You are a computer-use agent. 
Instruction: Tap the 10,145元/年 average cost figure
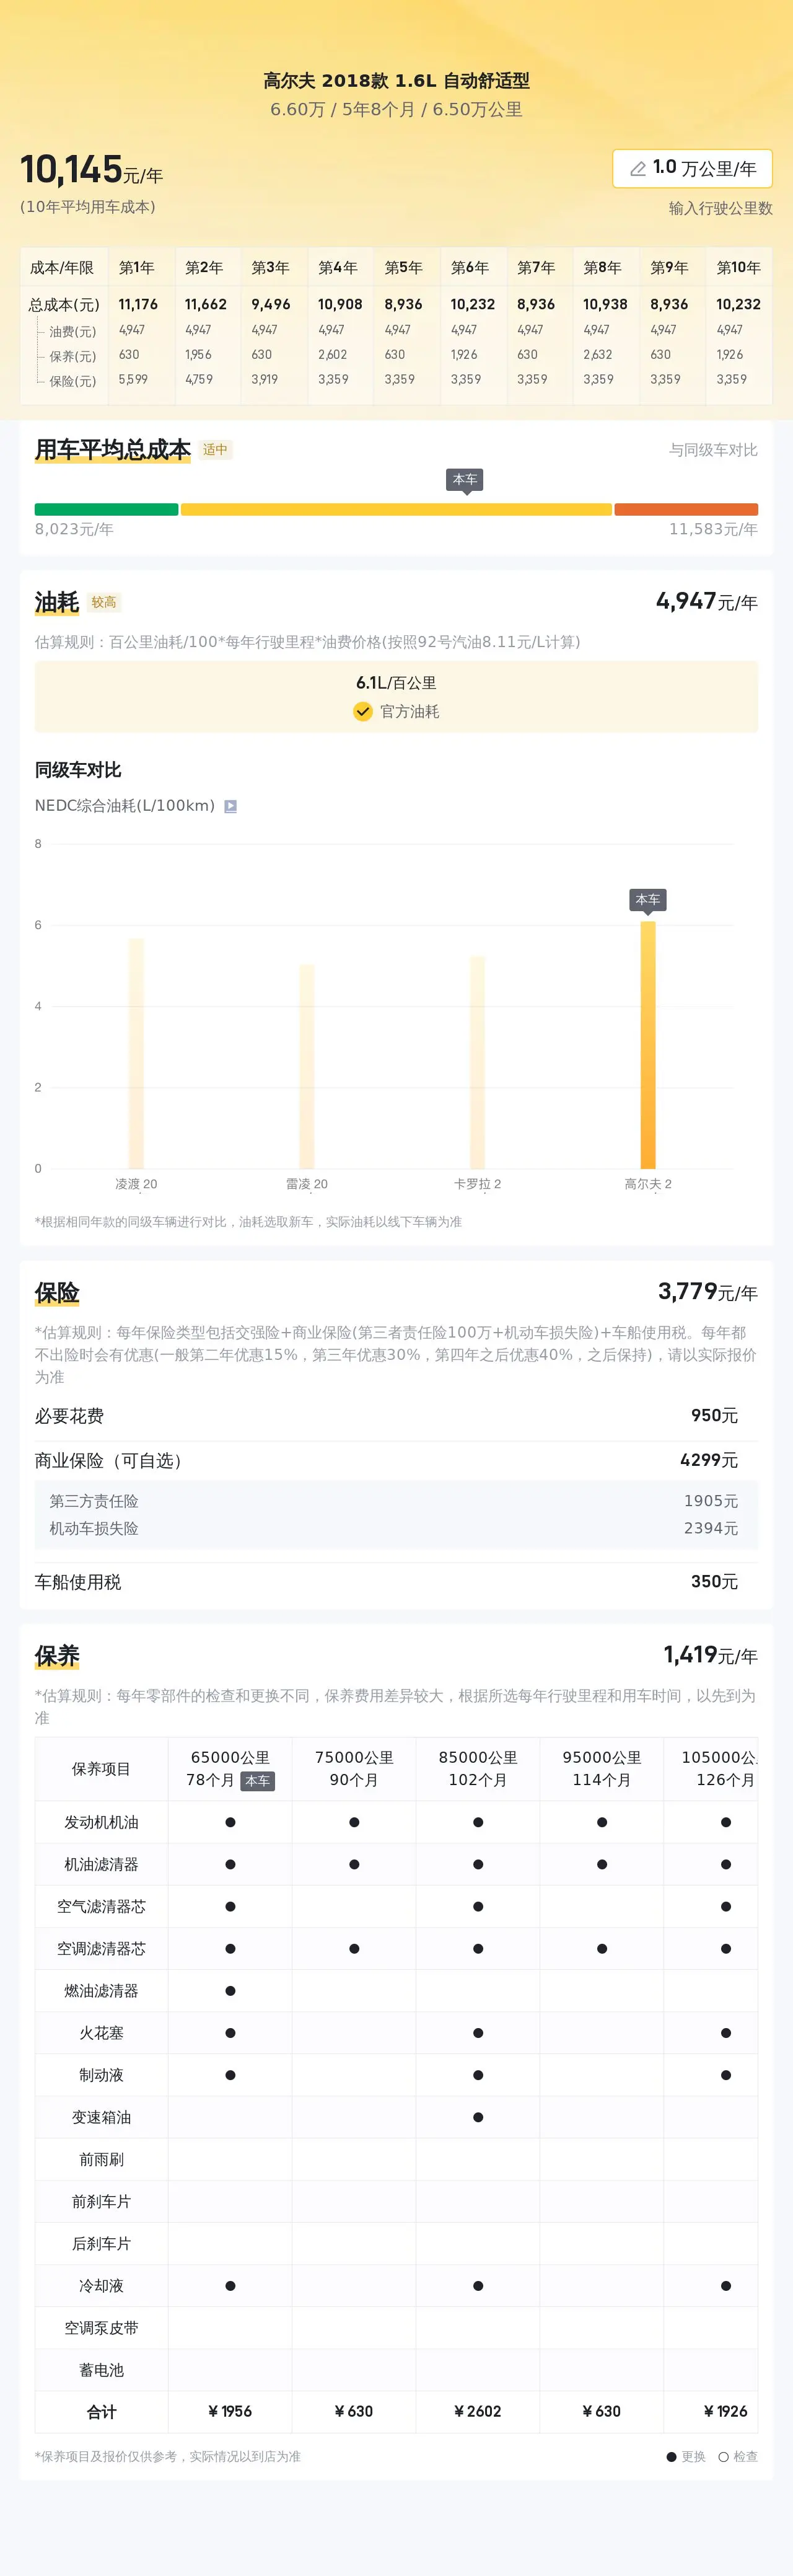[91, 170]
